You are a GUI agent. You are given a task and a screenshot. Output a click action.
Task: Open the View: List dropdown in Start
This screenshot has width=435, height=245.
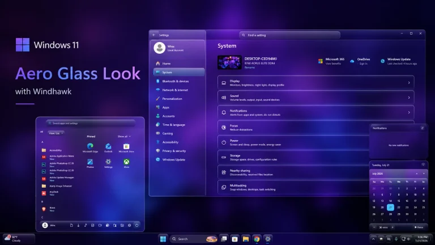(x=56, y=133)
